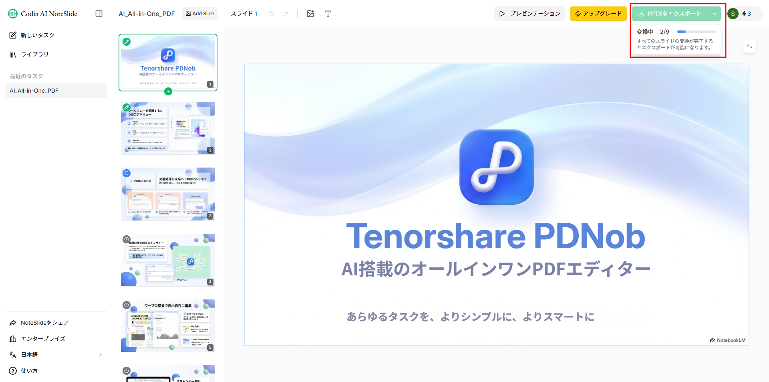The width and height of the screenshot is (769, 382).
Task: Click loading status badge on slide 3
Action: 127,173
